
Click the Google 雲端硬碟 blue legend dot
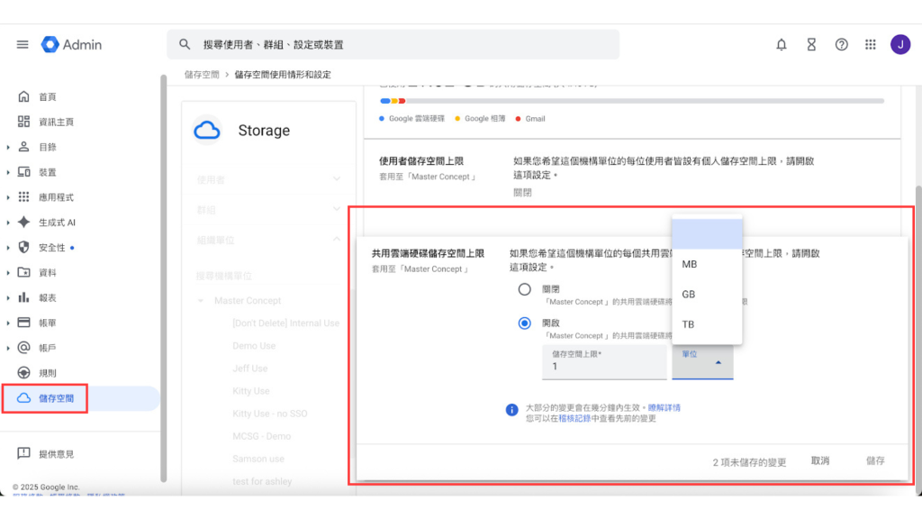coord(382,119)
